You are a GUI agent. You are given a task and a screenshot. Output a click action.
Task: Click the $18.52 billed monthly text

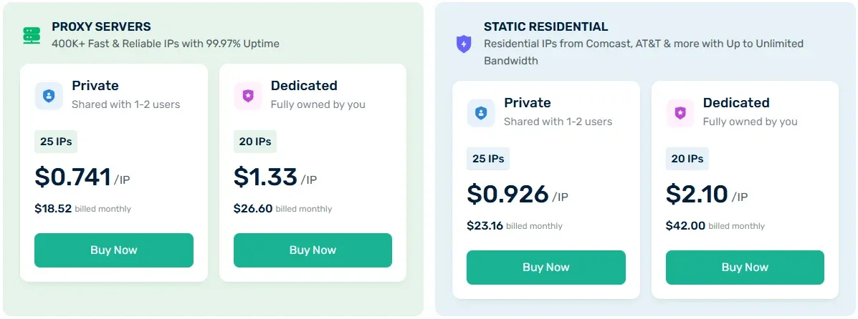pos(82,209)
